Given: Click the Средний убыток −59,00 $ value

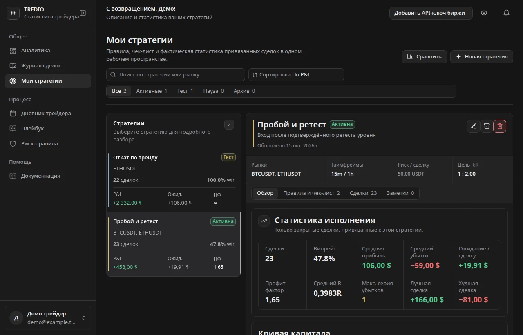Looking at the screenshot, I should click(x=425, y=266).
